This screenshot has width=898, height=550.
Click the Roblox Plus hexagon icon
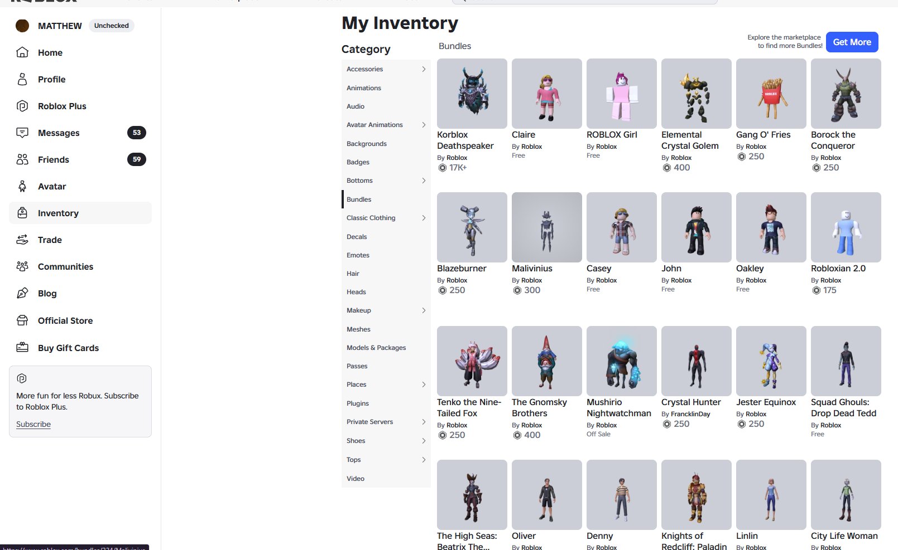tap(22, 106)
